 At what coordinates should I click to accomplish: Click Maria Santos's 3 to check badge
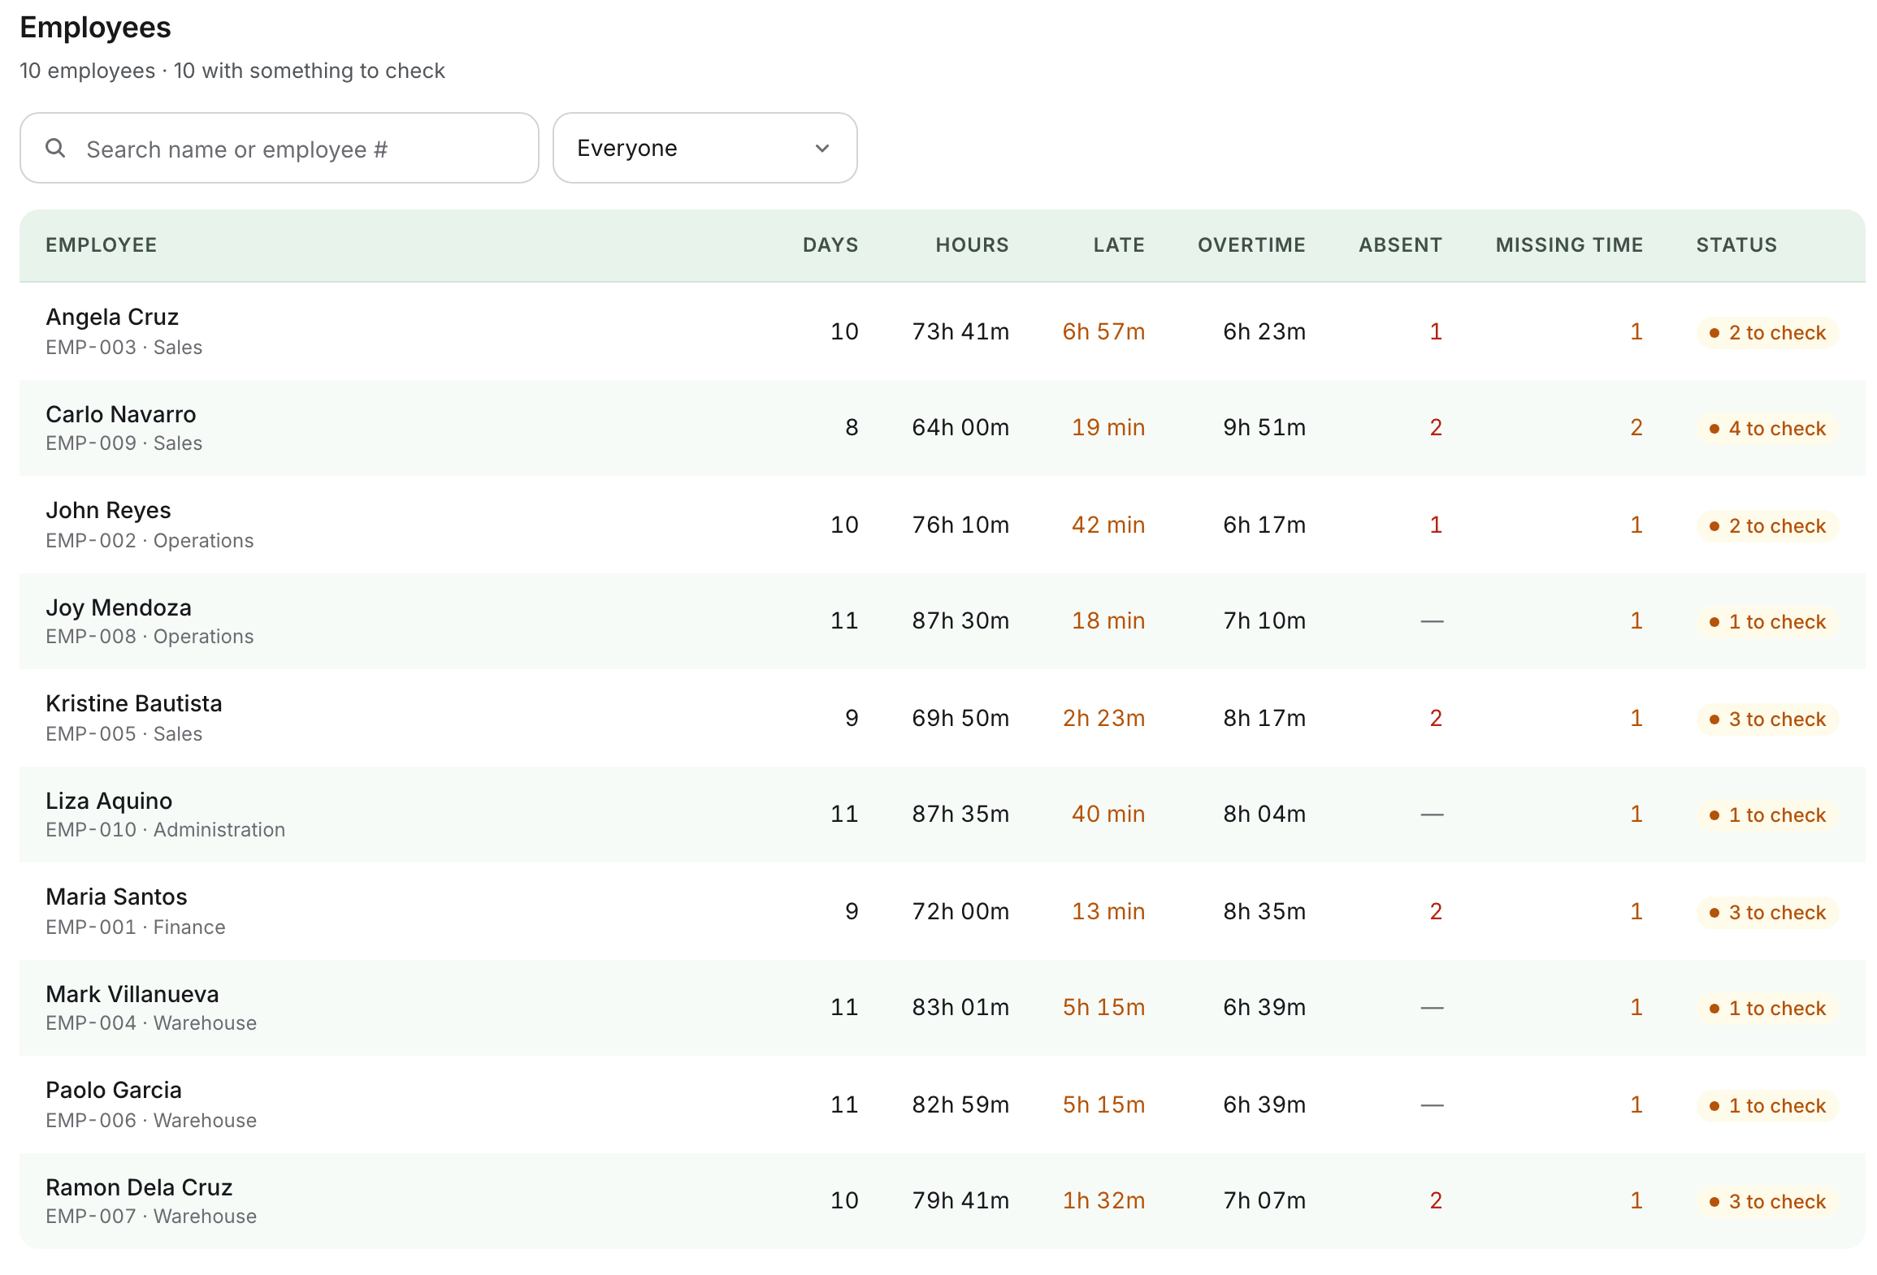point(1767,913)
